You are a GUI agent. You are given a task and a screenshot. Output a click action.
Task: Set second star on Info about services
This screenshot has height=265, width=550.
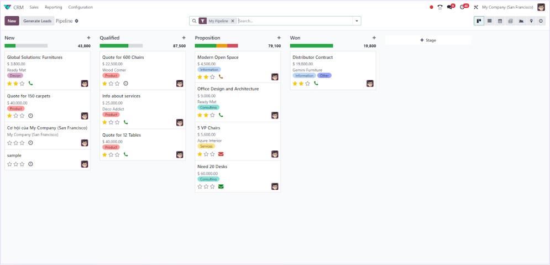[x=111, y=122]
